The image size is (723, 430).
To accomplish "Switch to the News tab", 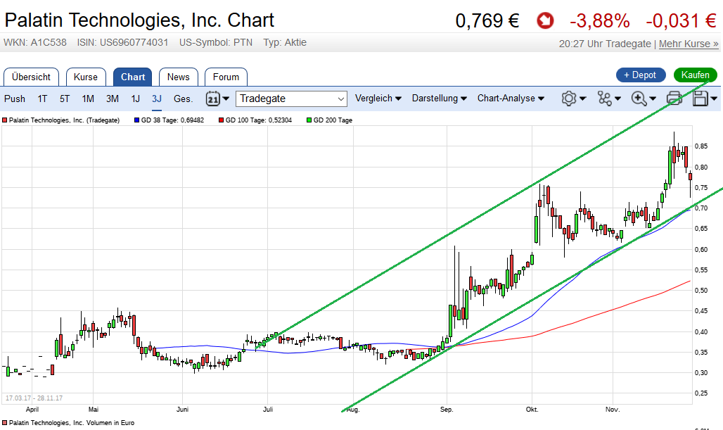I will tap(178, 77).
